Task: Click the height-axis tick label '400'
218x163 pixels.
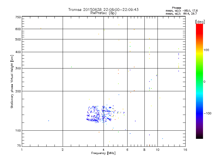Action: pos(18,52)
